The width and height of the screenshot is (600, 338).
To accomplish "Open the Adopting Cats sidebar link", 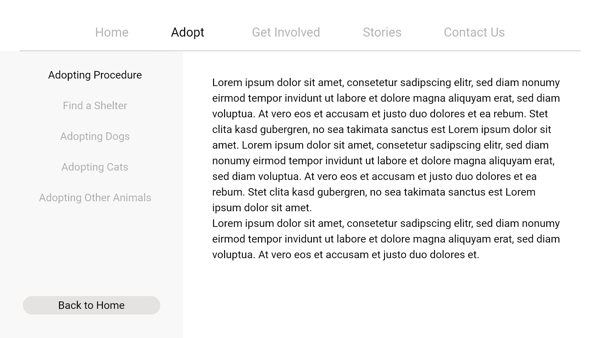I will 95,167.
